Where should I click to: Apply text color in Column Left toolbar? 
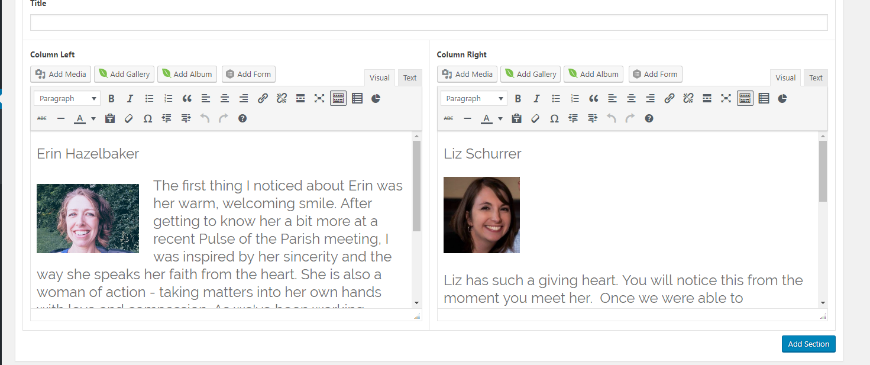coord(80,119)
